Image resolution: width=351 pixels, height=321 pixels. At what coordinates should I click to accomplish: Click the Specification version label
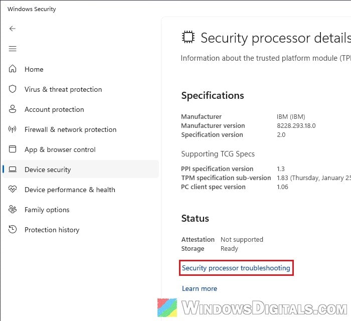point(212,135)
